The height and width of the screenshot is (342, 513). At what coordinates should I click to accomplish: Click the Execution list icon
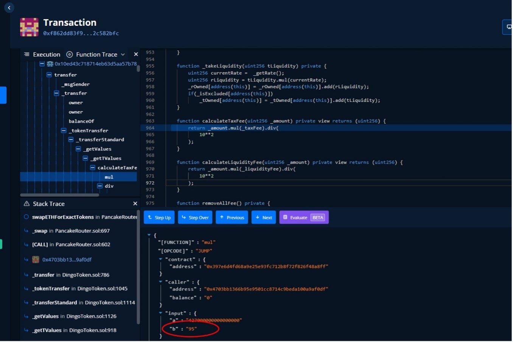click(x=27, y=54)
